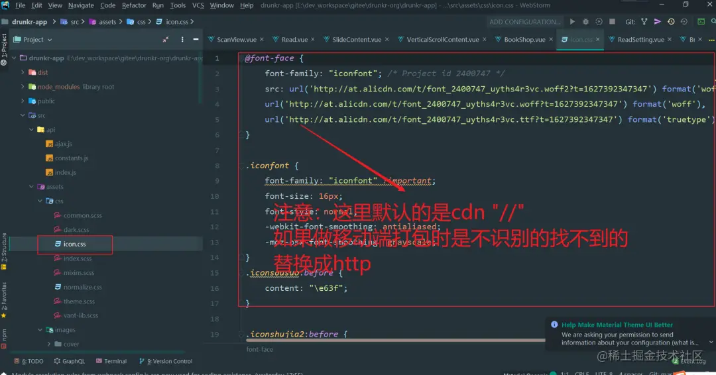716x375 pixels.
Task: Collapse all in Project panel header
Action: [x=165, y=40]
